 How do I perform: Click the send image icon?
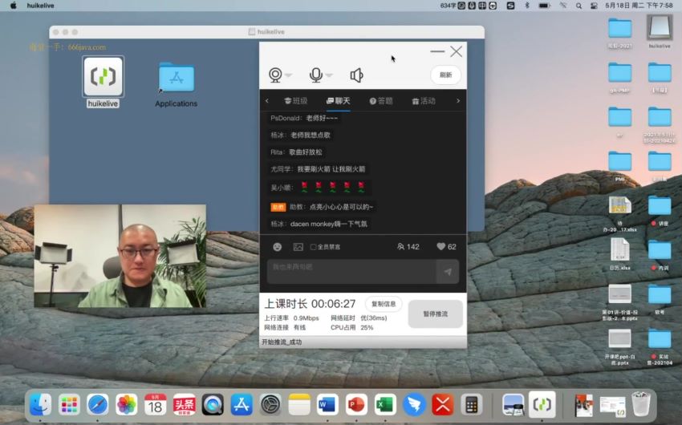(x=298, y=247)
